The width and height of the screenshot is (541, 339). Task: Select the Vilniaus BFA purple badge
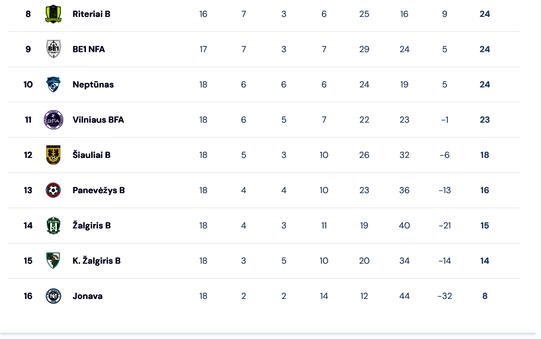[54, 120]
